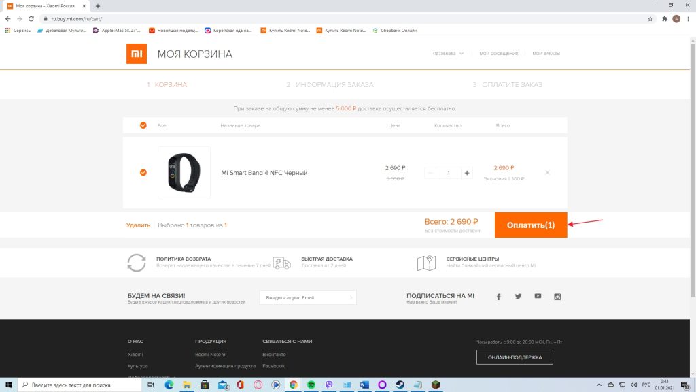Open the Instagram social icon
This screenshot has height=392, width=696.
pos(557,297)
